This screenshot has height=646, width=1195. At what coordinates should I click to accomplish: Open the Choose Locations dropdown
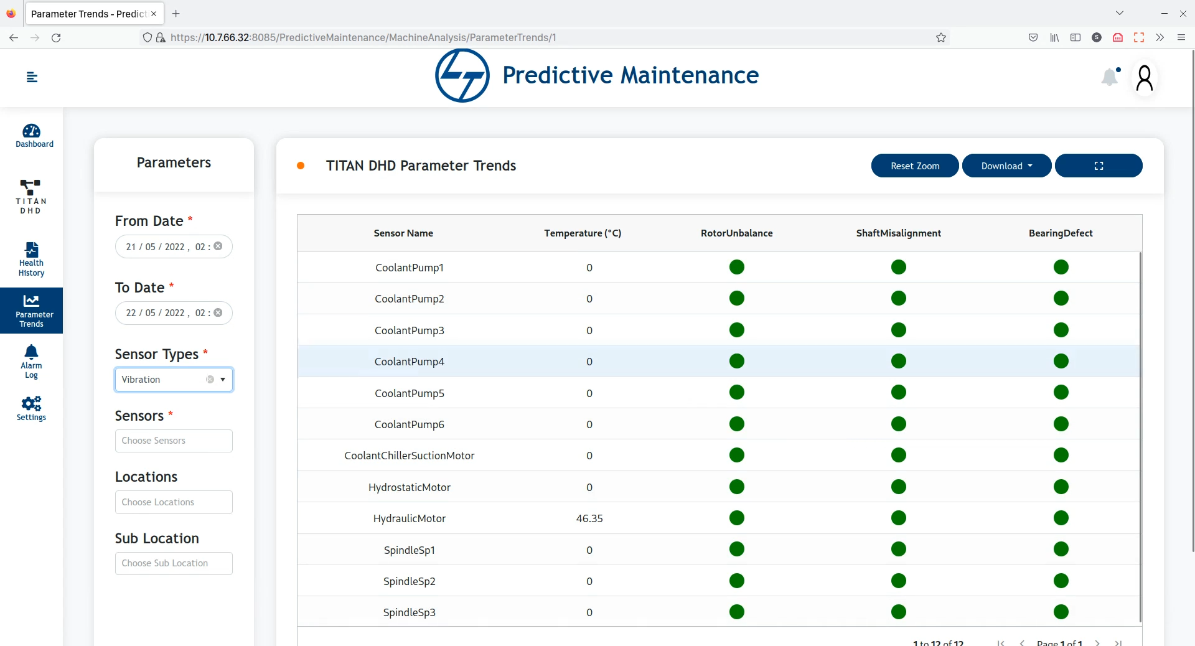pos(174,502)
